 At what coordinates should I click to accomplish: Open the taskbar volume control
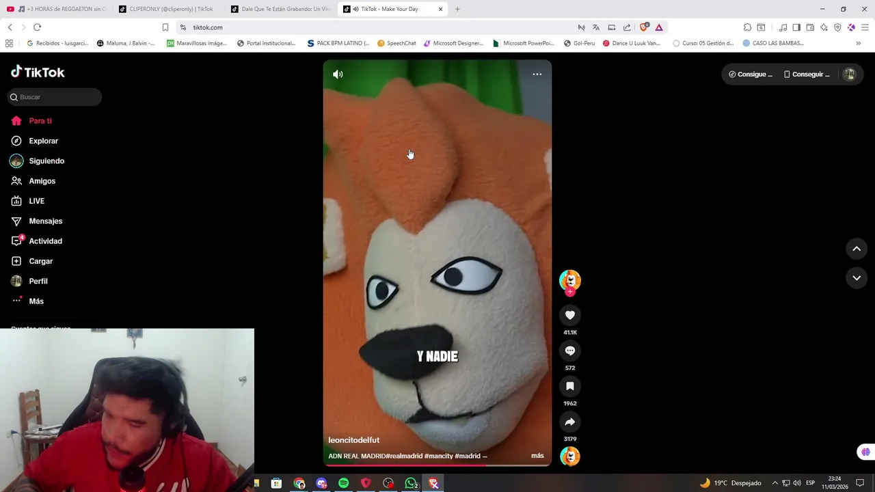[x=797, y=483]
